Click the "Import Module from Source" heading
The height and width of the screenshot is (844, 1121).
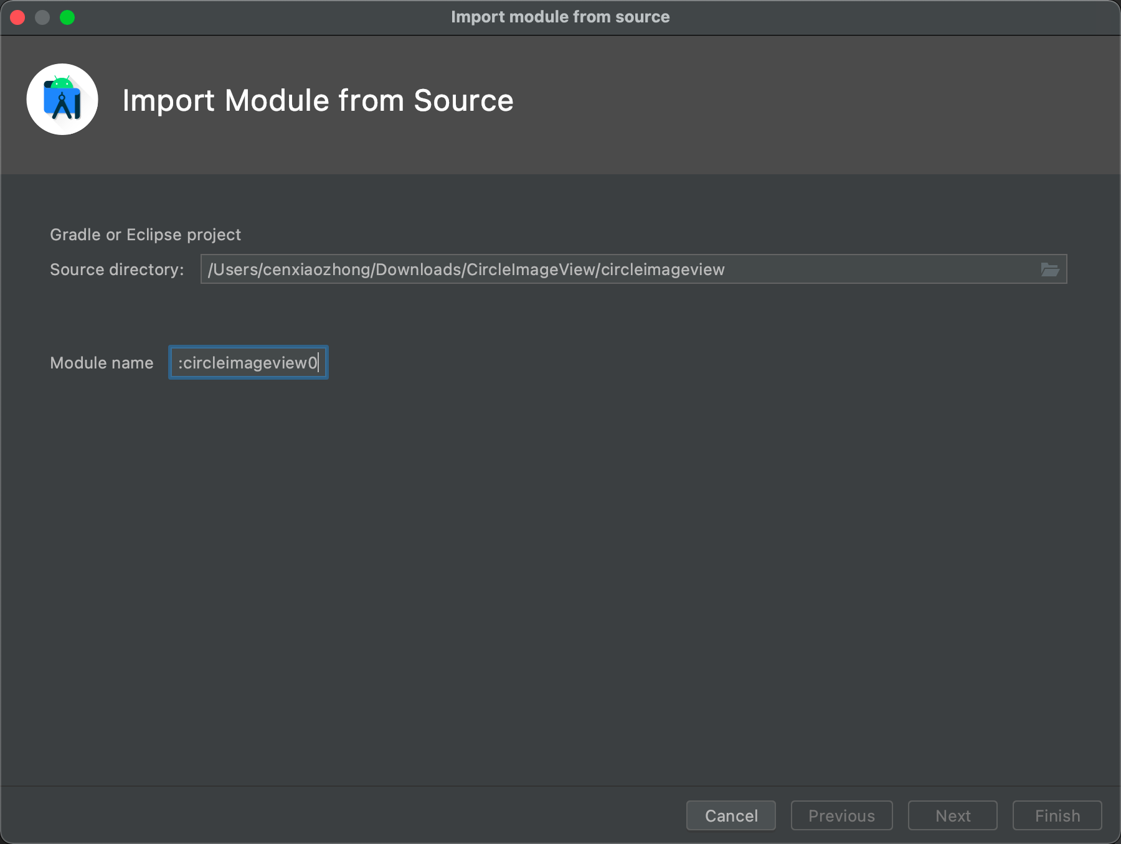(318, 101)
